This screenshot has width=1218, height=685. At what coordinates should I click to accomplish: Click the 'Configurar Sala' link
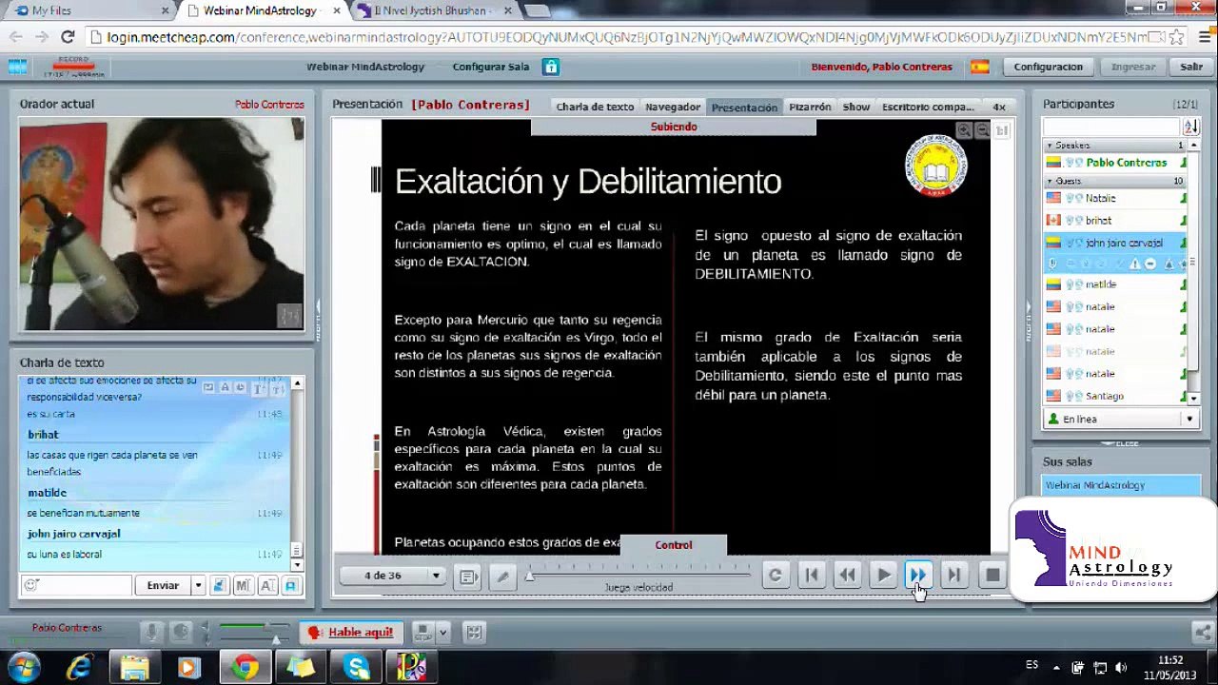tap(491, 67)
